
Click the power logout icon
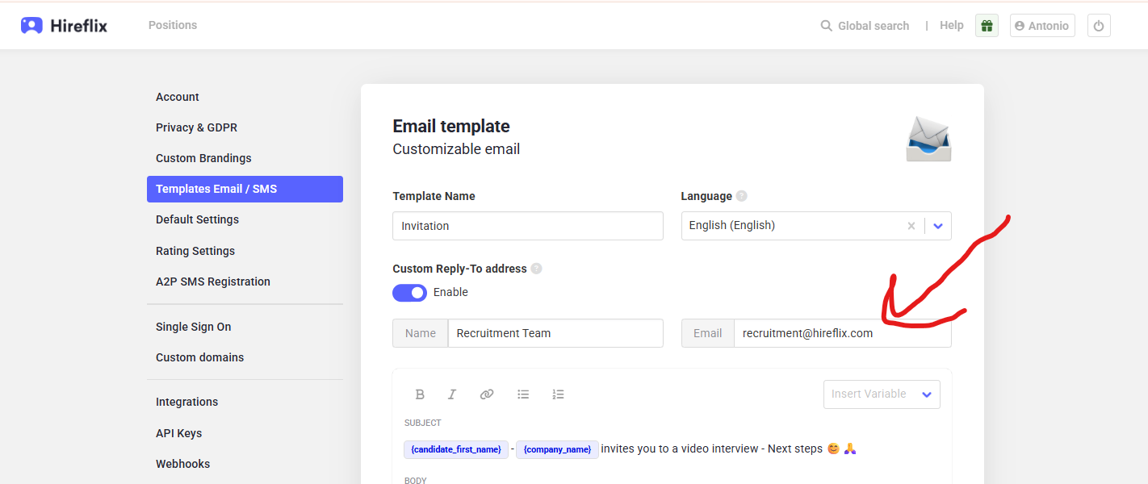click(1098, 26)
